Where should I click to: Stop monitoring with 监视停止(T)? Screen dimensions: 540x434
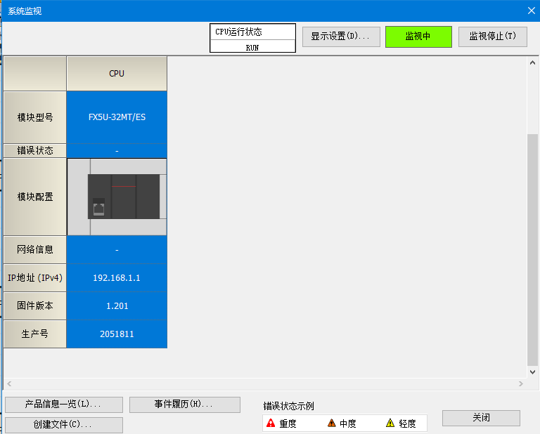(x=492, y=37)
